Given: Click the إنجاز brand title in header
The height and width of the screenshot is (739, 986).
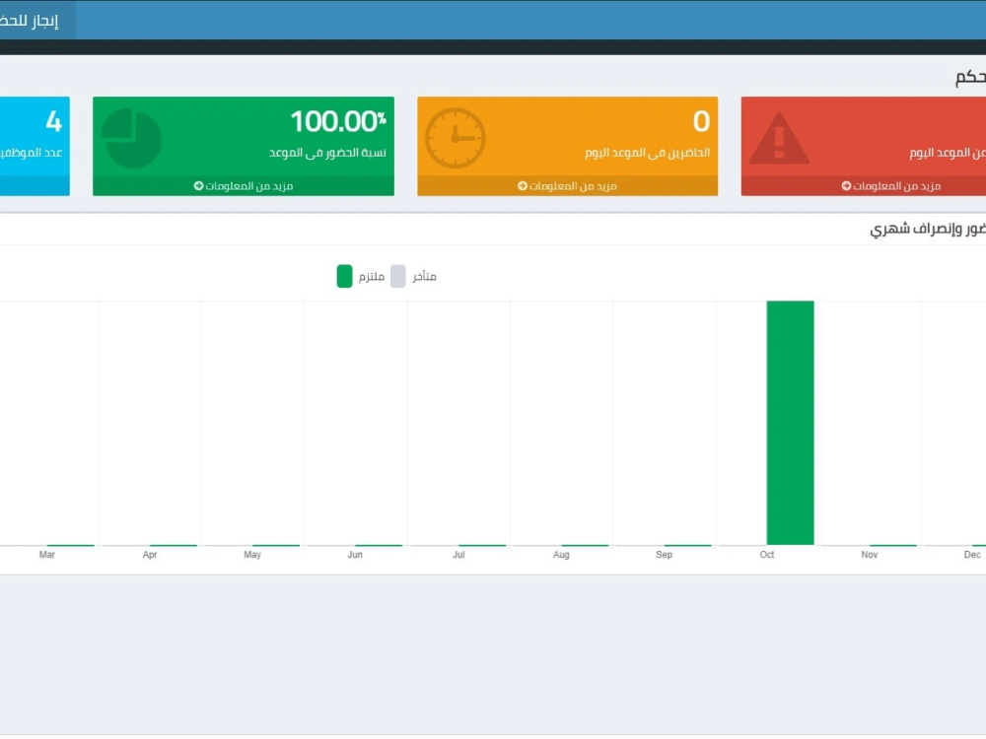Looking at the screenshot, I should coord(30,20).
